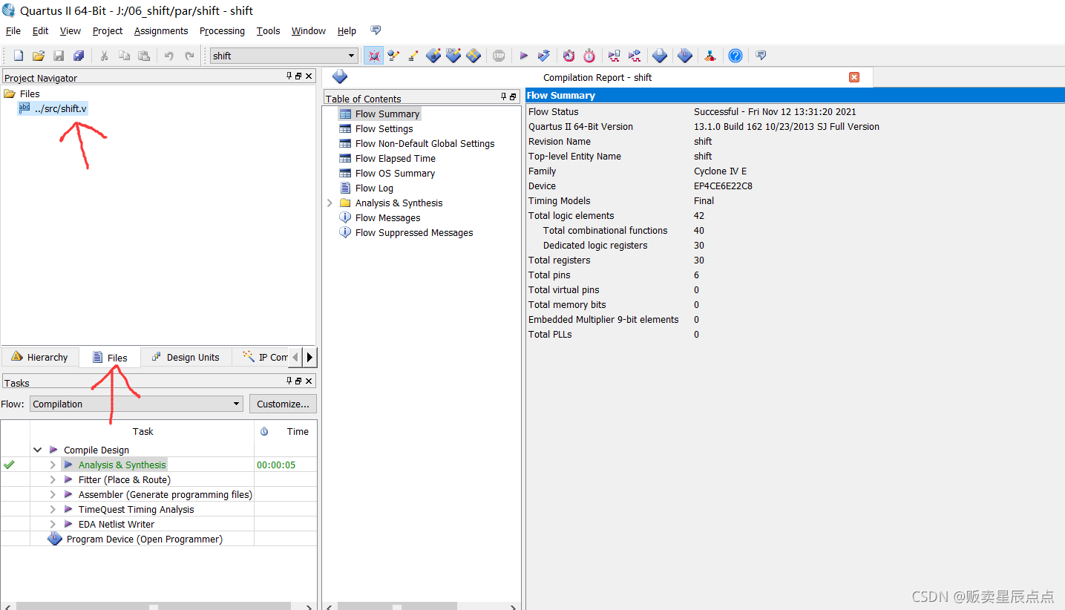Click the Total logic elements row
1065x610 pixels.
coord(795,215)
